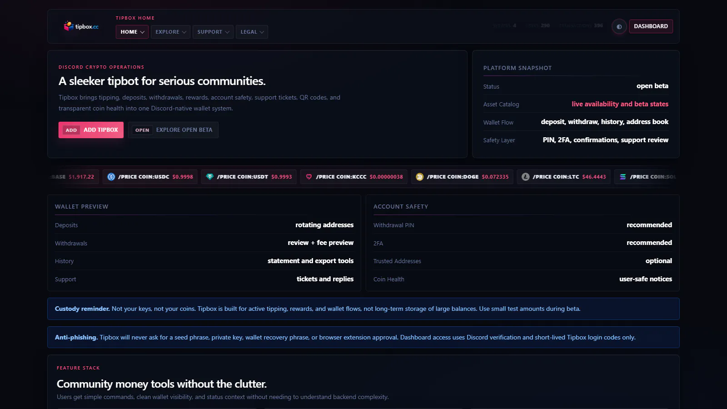
Task: Click the 'open beta' status value
Action: coord(652,86)
